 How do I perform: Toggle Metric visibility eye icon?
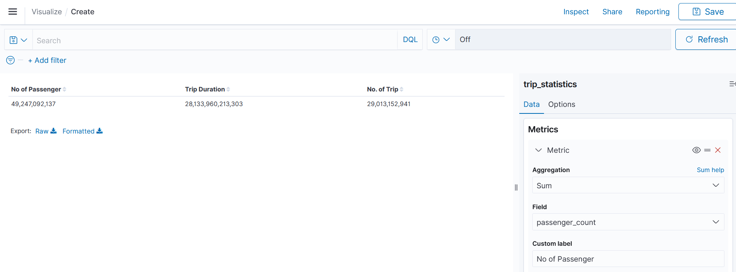point(696,150)
